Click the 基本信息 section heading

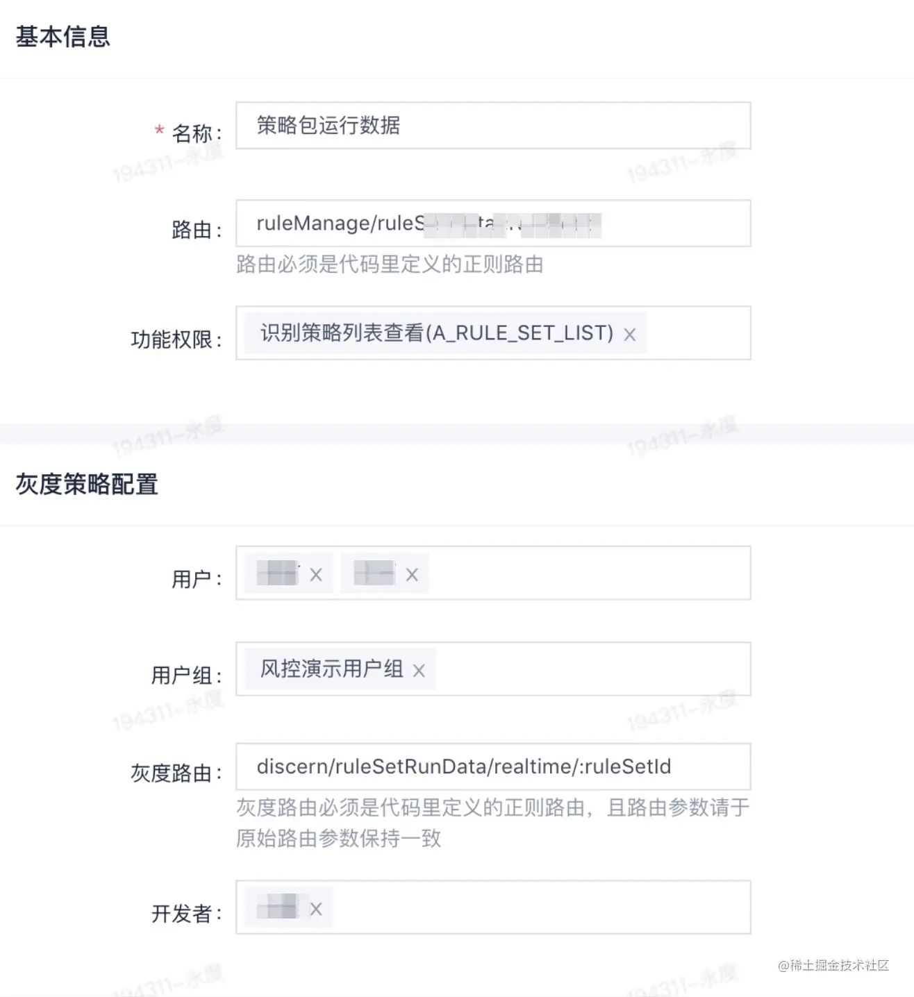point(63,36)
